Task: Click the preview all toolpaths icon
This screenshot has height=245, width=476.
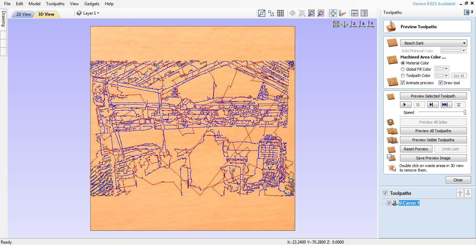Action: pos(392,131)
